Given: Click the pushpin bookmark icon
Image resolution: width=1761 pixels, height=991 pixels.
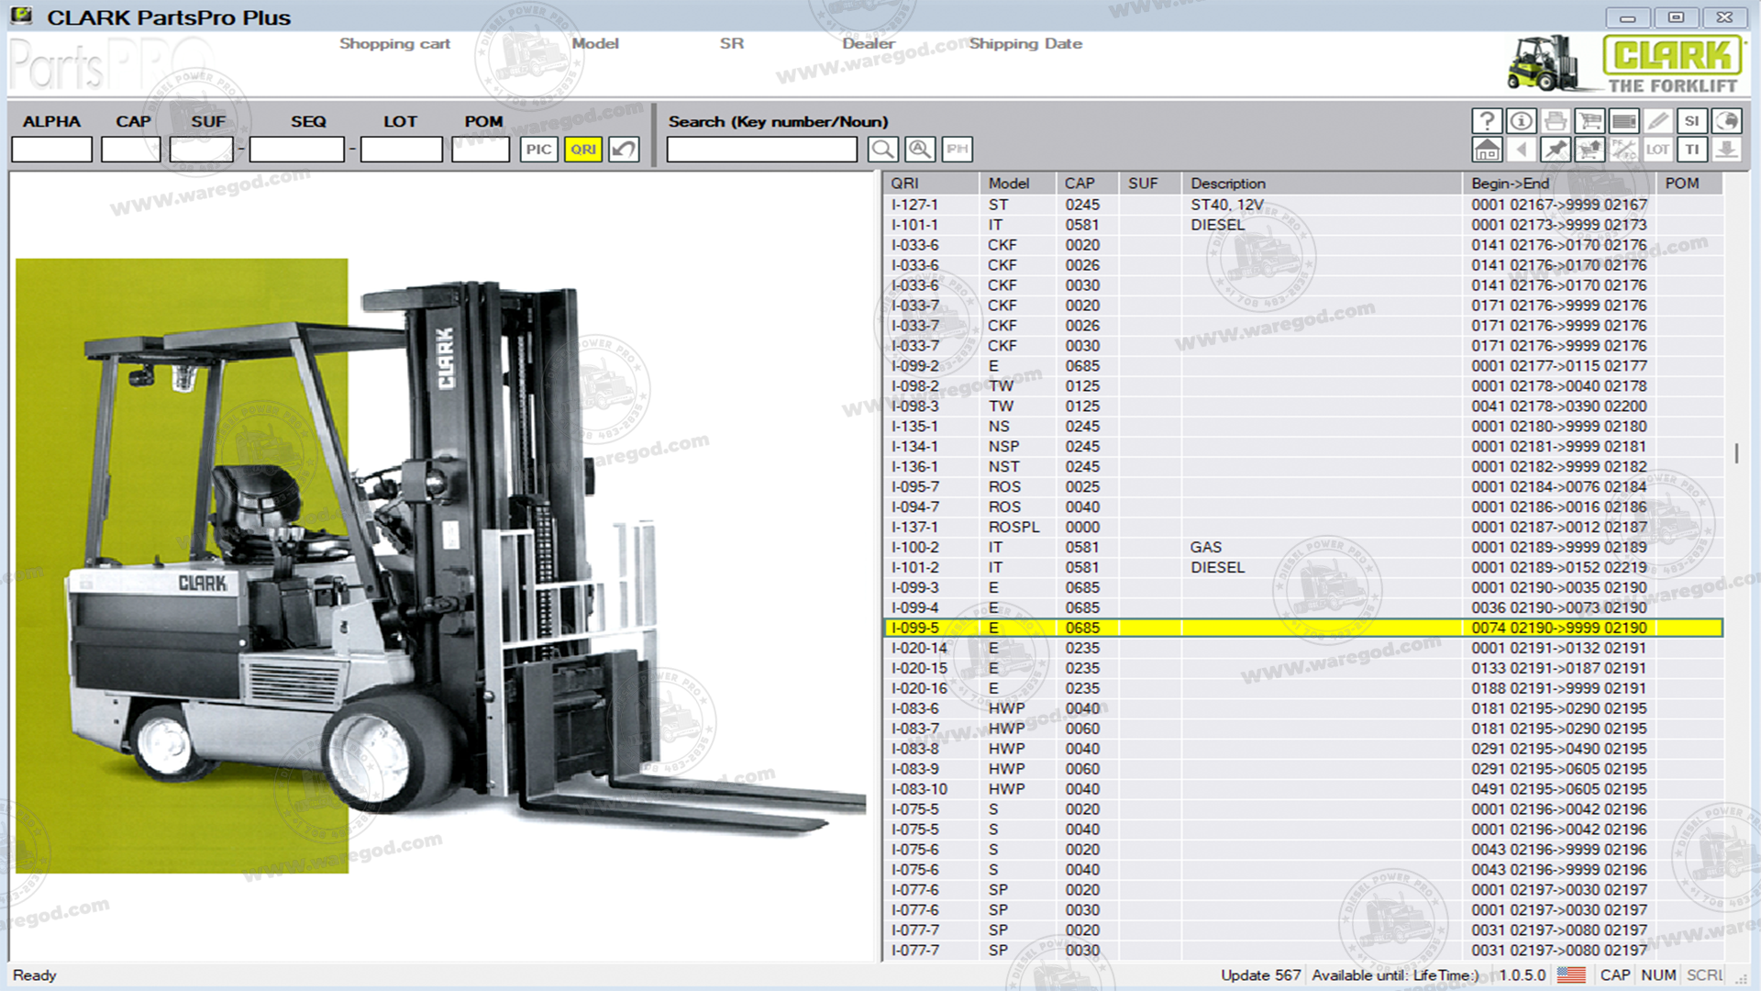Looking at the screenshot, I should click(x=1556, y=150).
